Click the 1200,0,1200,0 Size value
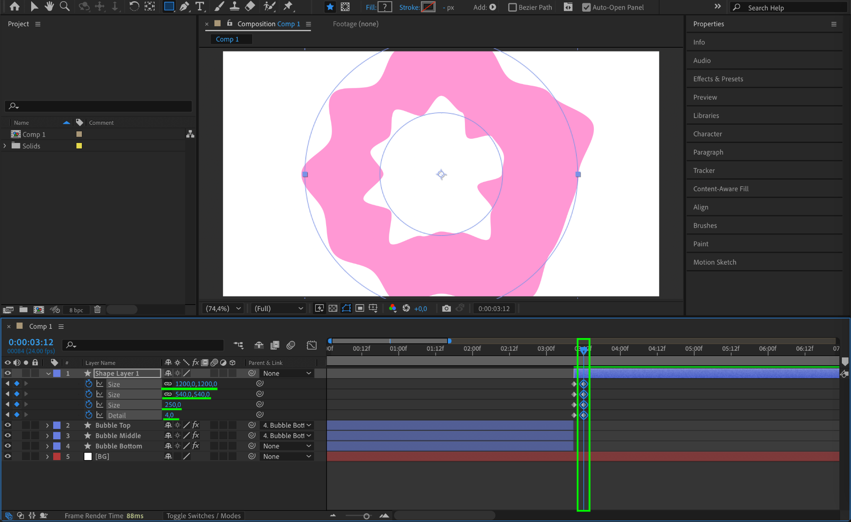Screen dimensions: 851x522 tap(196, 384)
